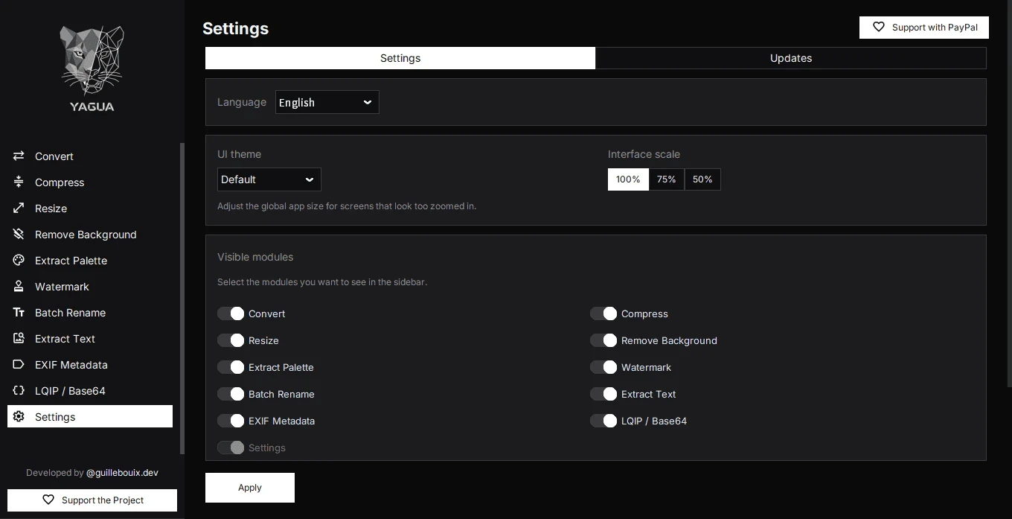Switch to the Settings tab
This screenshot has width=1012, height=519.
(x=400, y=58)
